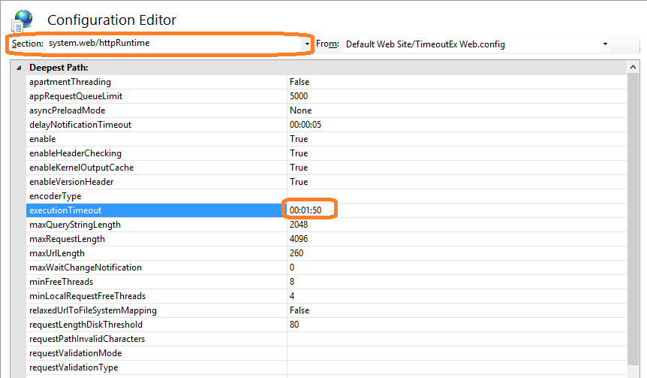
Task: Toggle the enableKernelOutputCache value
Action: [299, 168]
